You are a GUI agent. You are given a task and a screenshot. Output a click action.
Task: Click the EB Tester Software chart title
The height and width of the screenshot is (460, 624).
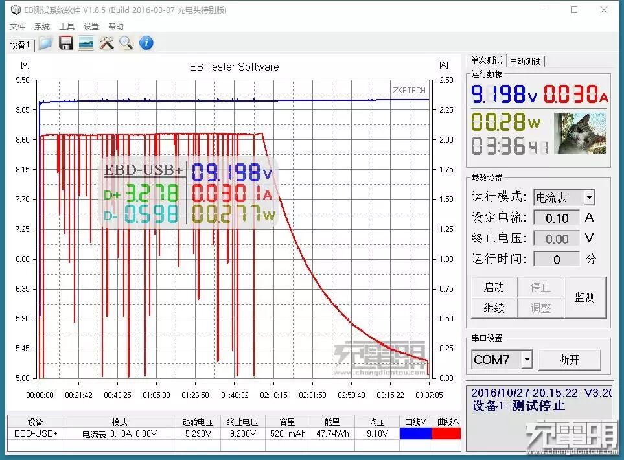234,67
